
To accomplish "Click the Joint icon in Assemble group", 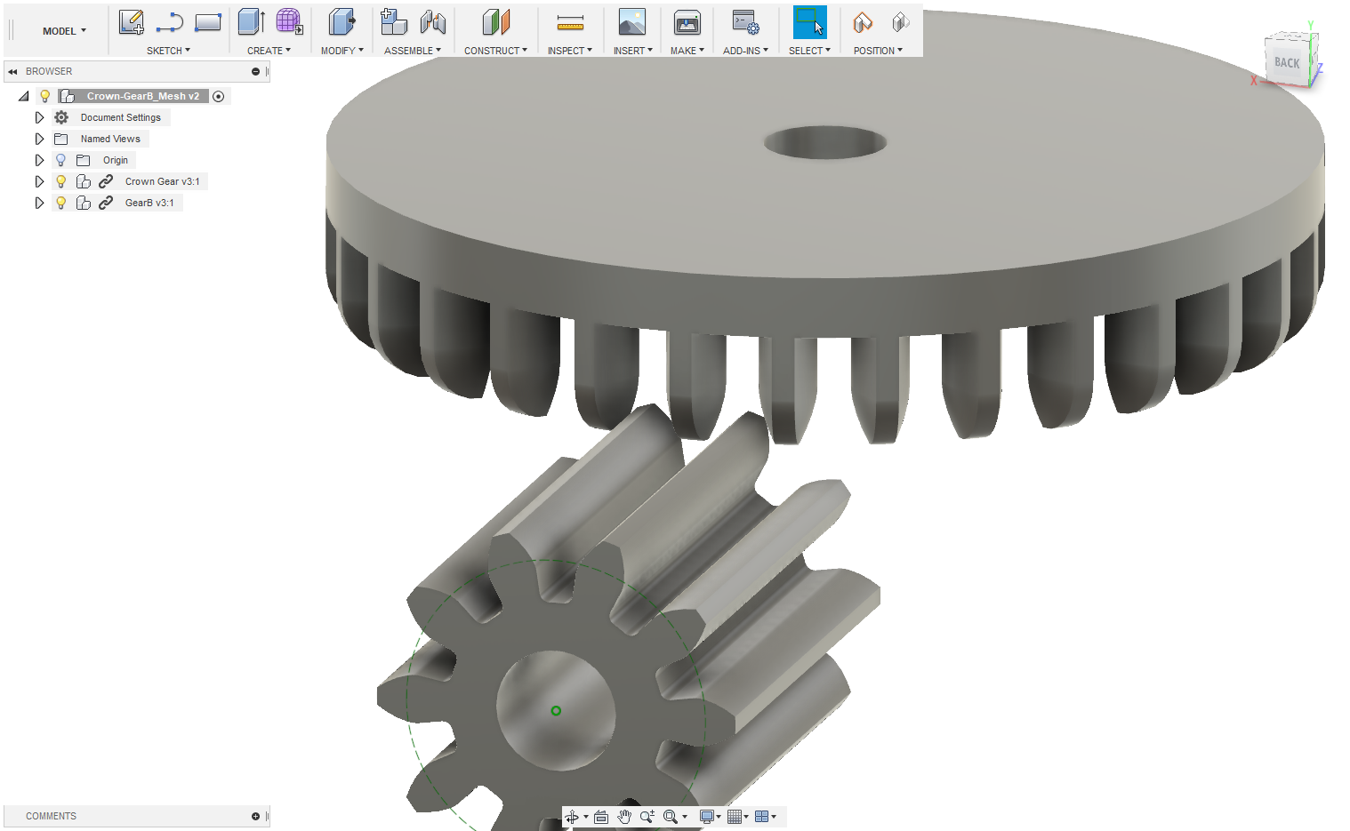I will coord(433,22).
